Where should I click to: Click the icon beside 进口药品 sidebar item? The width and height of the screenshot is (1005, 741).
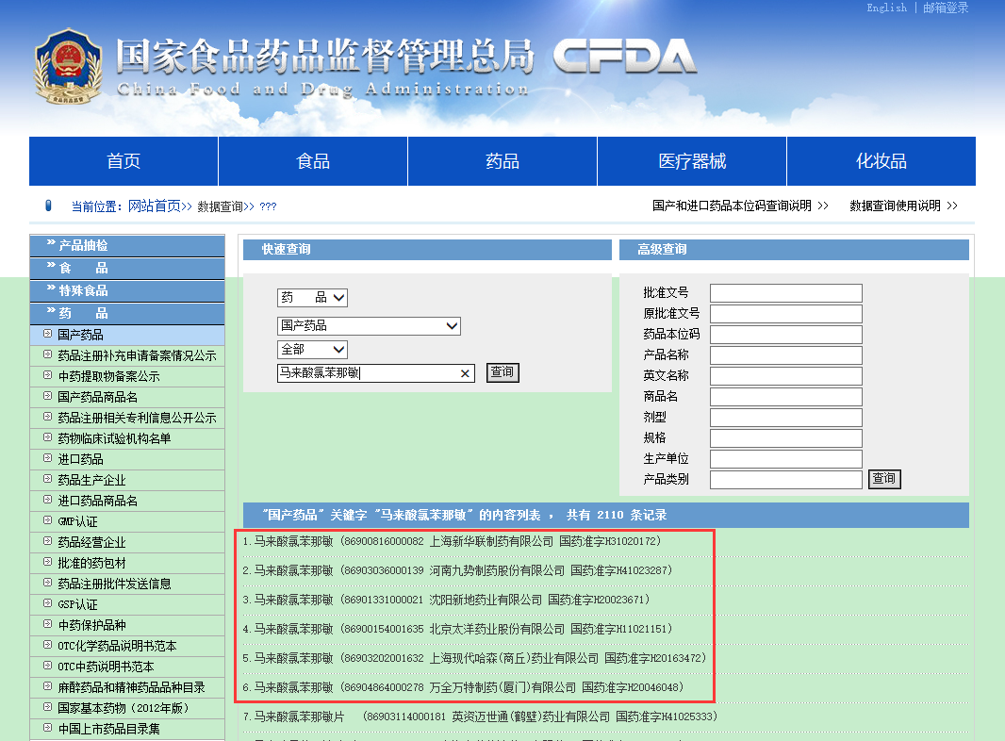pos(47,459)
